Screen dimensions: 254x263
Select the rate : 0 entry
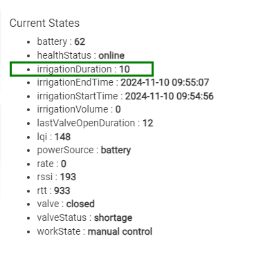click(x=52, y=164)
